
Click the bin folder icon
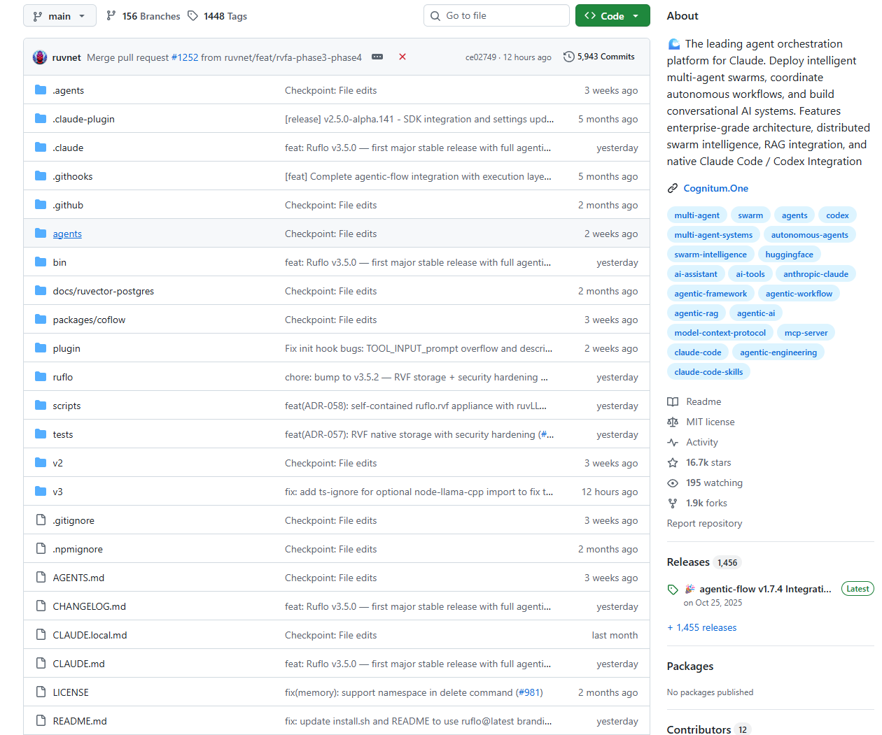41,262
